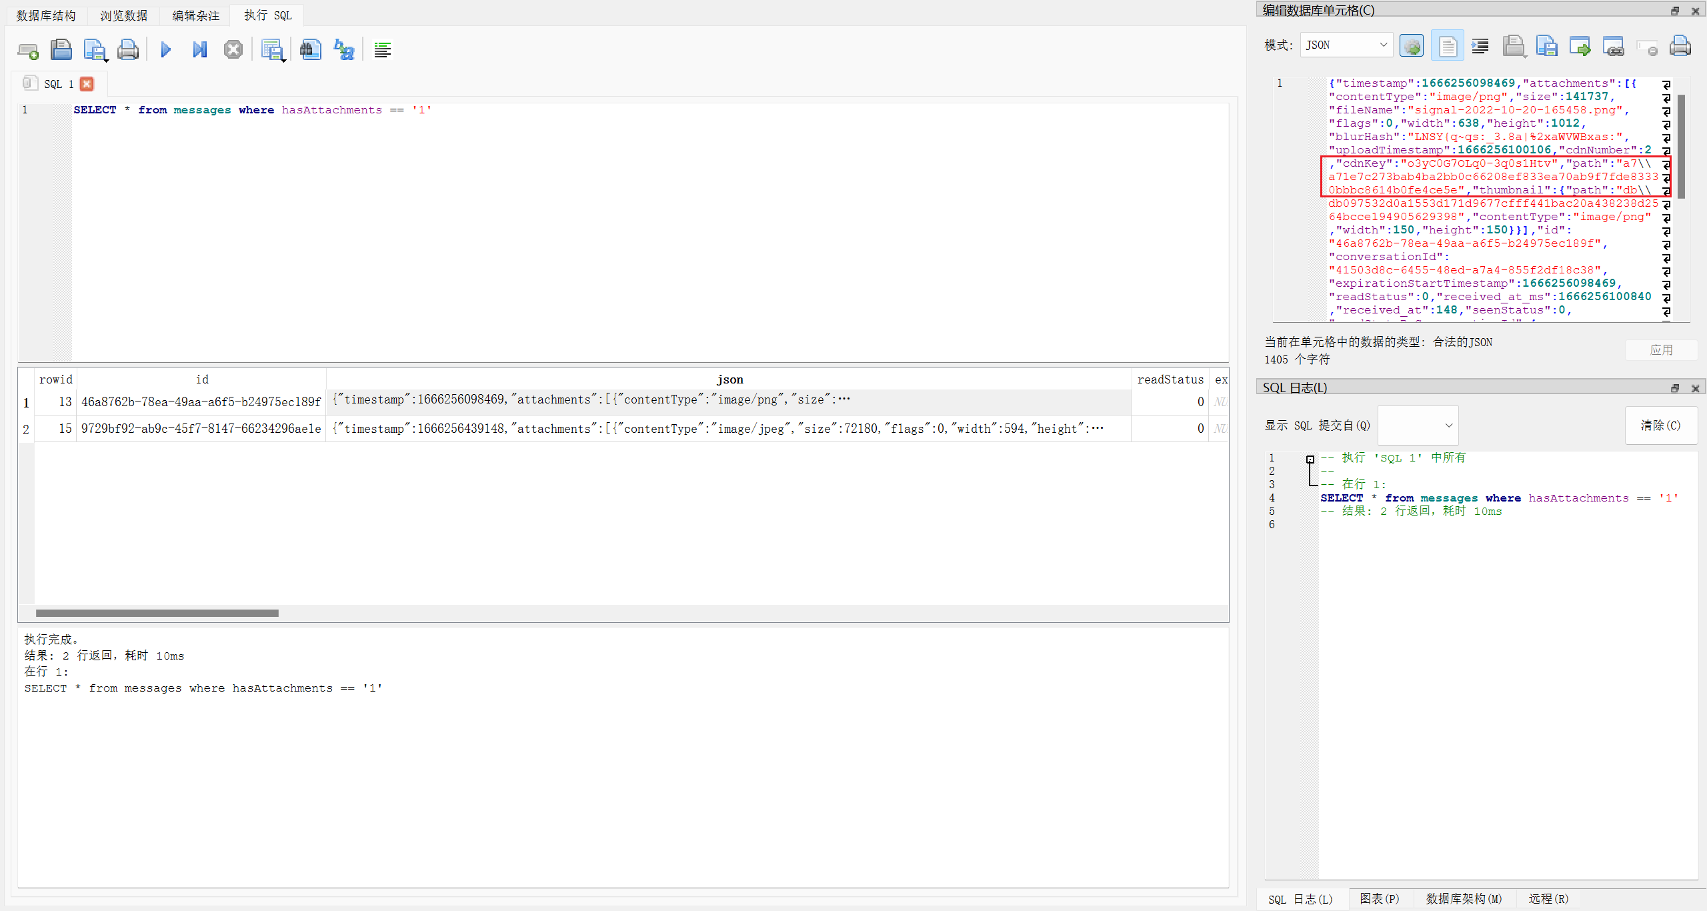Viewport: 1707px width, 911px height.
Task: Click the 清除(C) clear button
Action: point(1661,425)
